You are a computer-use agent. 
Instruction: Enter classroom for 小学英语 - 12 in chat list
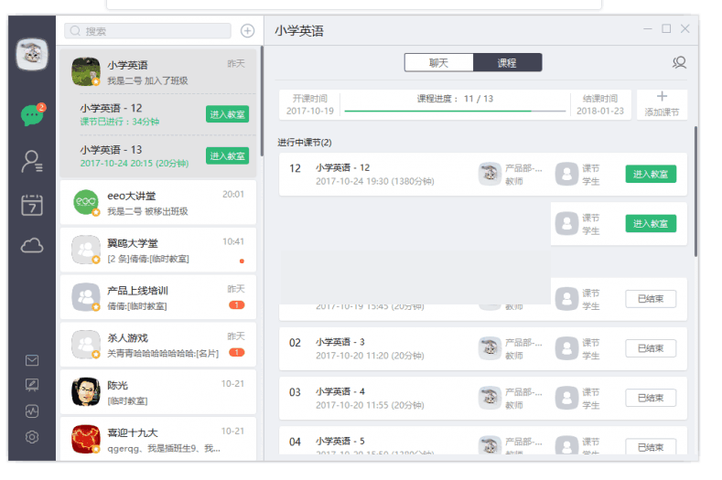click(227, 114)
